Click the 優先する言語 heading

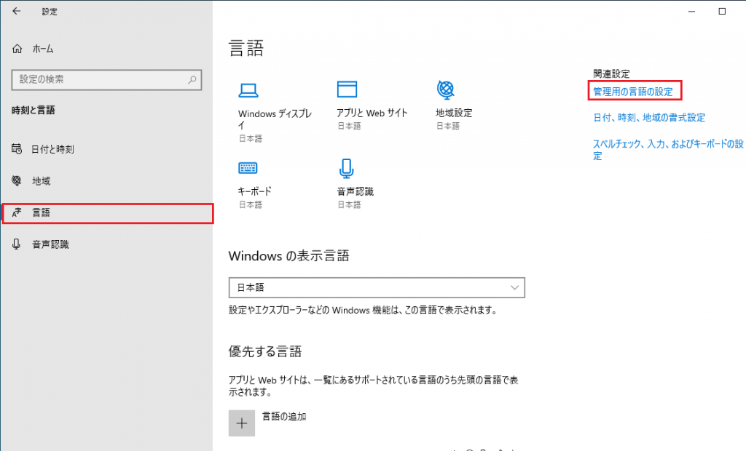[265, 351]
